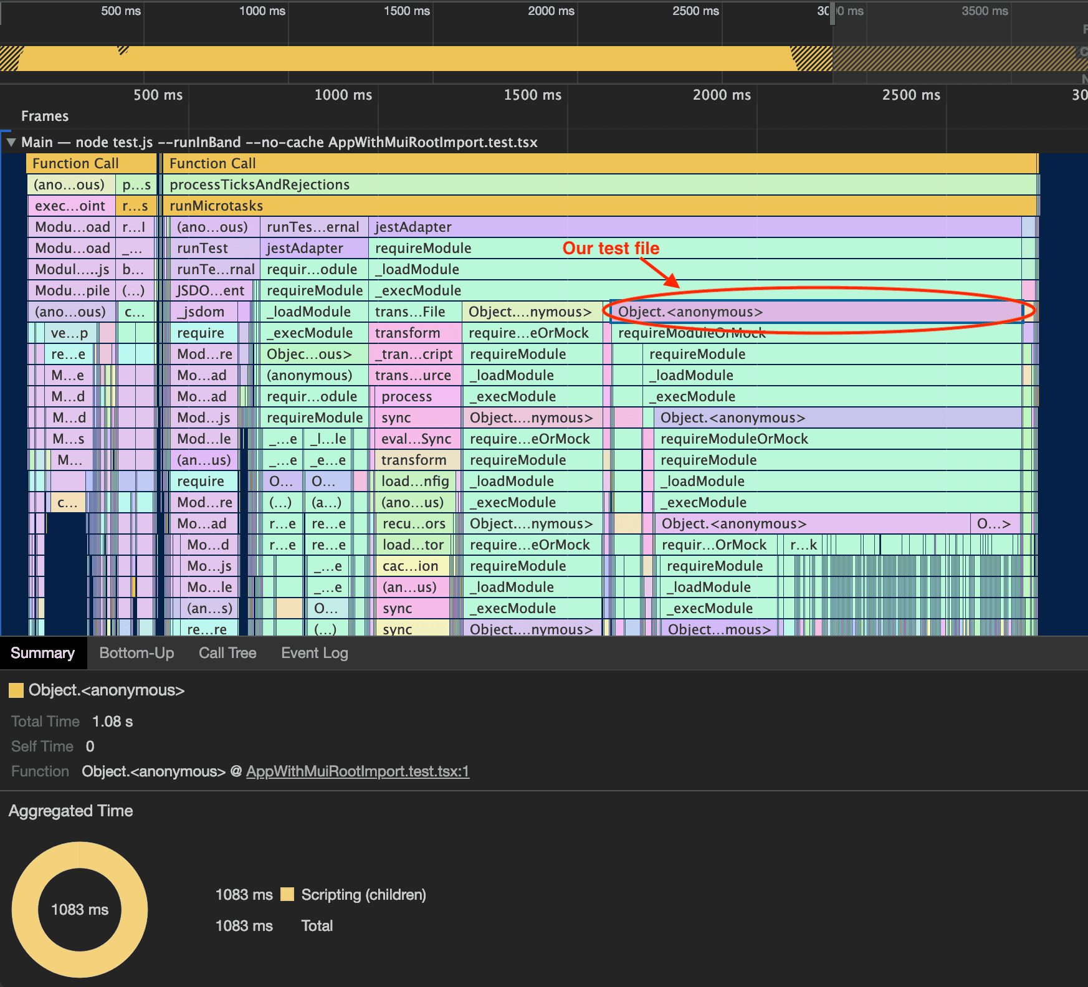1088x987 pixels.
Task: Collapse the Main thread track triangle
Action: point(11,143)
